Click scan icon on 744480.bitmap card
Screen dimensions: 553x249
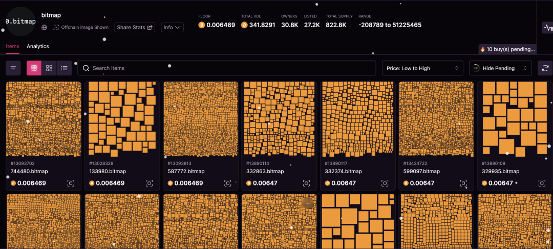[71, 183]
